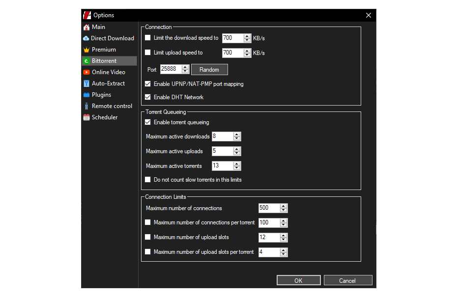The width and height of the screenshot is (458, 300).
Task: Click the Premium crown icon
Action: (x=86, y=50)
